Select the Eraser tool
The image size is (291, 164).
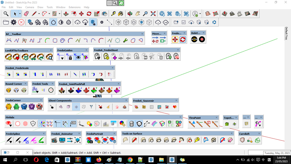pyautogui.click(x=26, y=14)
